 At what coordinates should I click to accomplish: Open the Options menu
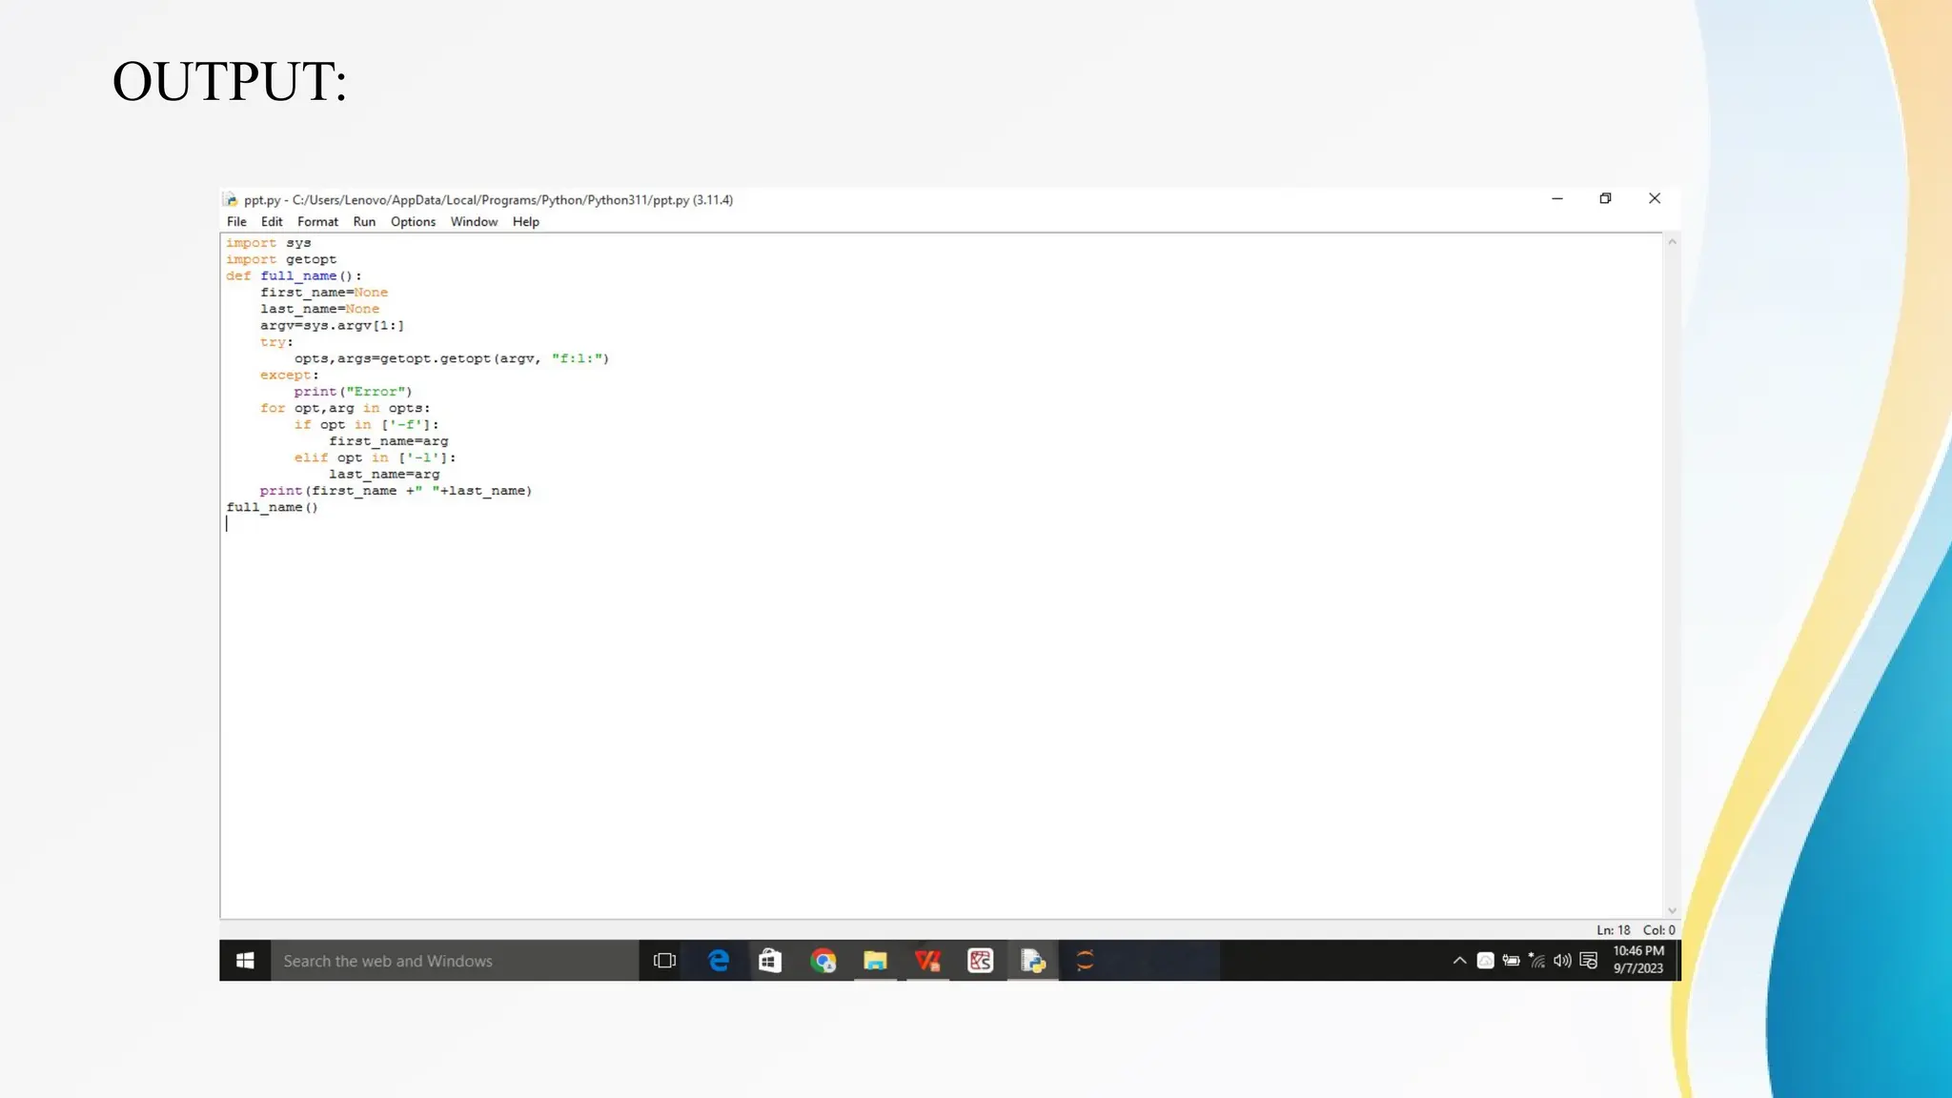tap(413, 222)
